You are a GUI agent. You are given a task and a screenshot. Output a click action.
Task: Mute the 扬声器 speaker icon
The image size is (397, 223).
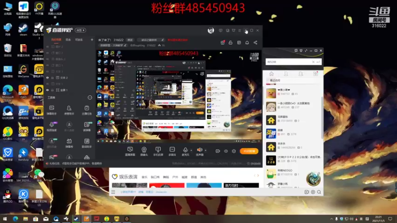point(199,150)
